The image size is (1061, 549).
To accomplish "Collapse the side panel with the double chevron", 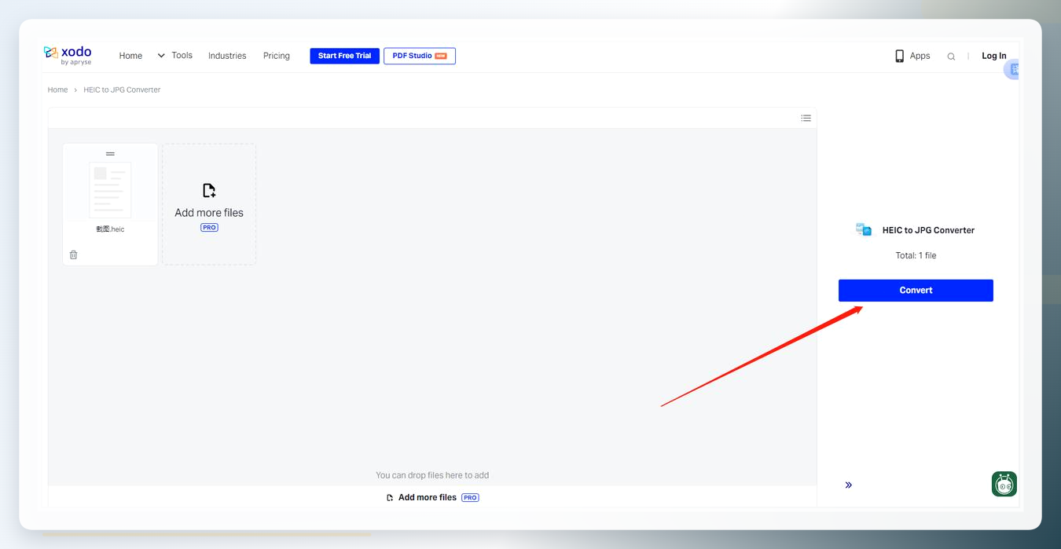I will tap(849, 485).
